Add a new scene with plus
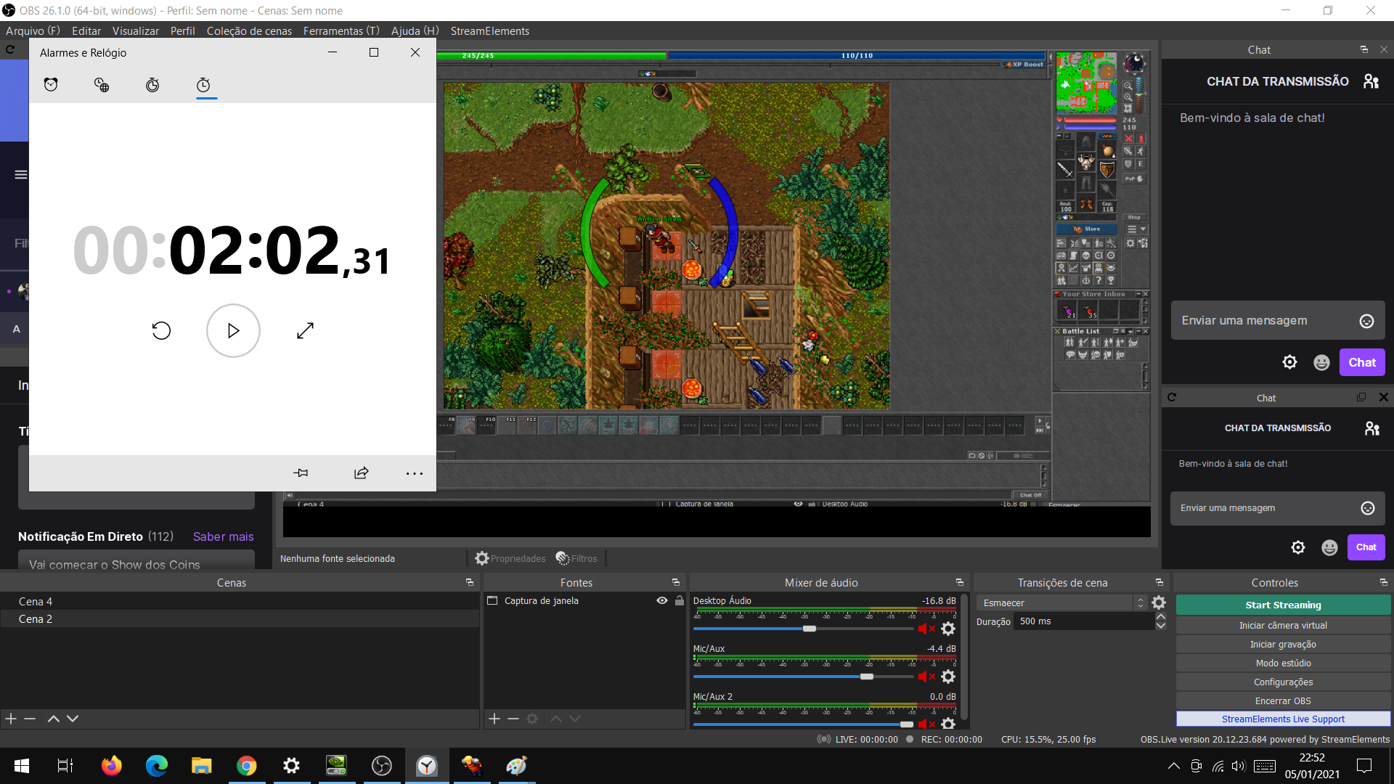Viewport: 1394px width, 784px height. click(11, 719)
